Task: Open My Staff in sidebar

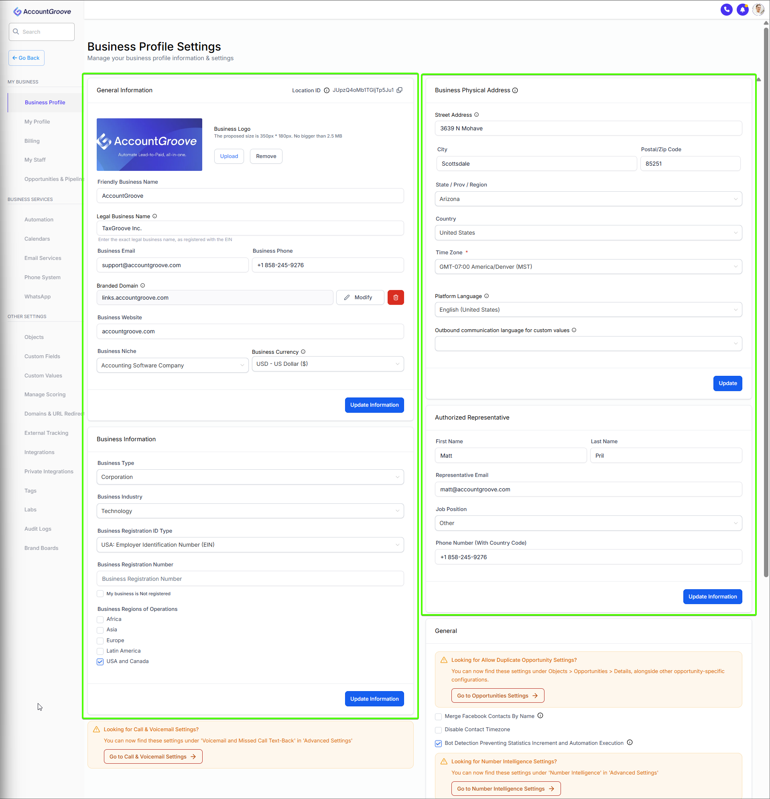Action: [x=35, y=160]
